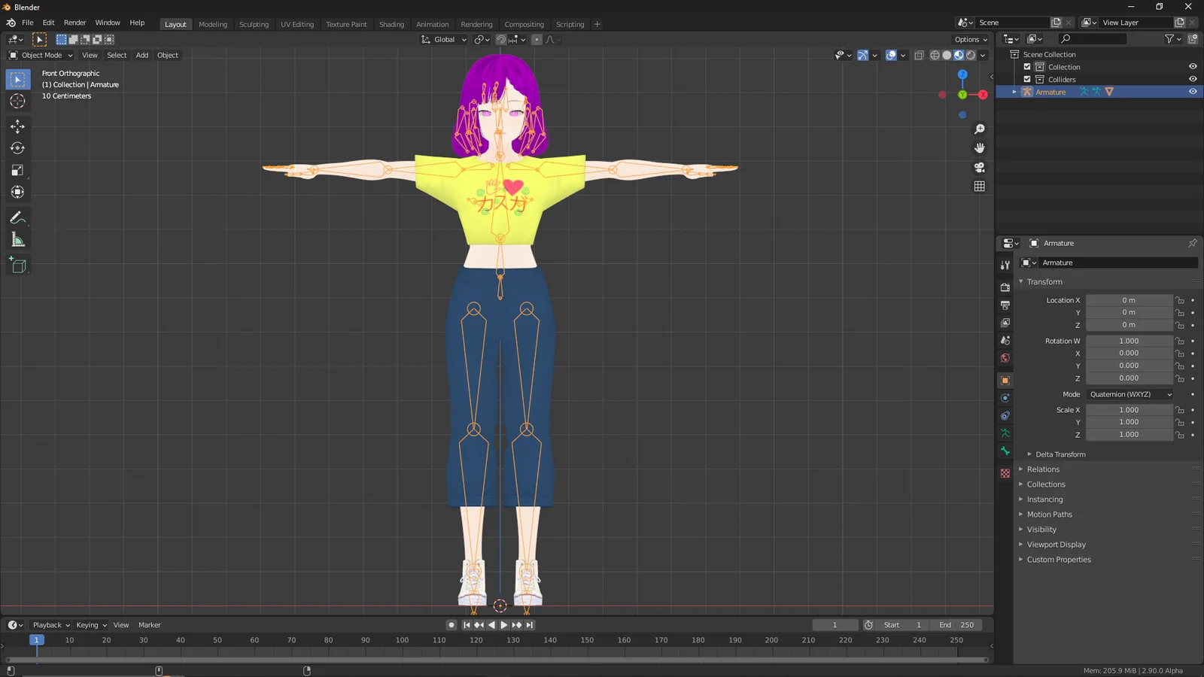This screenshot has width=1204, height=677.
Task: Open Render Properties in the Properties editor
Action: (x=1005, y=287)
